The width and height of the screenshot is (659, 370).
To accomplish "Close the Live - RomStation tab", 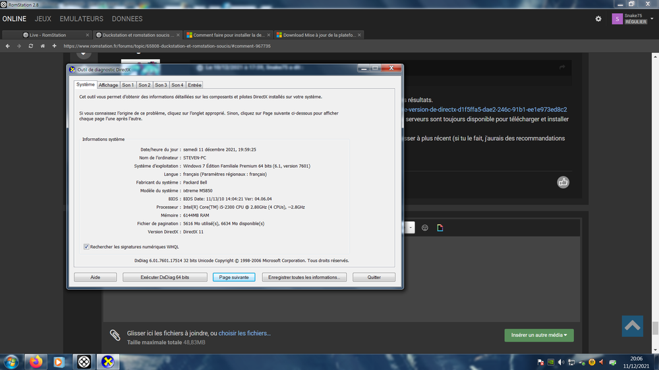I will click(x=88, y=35).
